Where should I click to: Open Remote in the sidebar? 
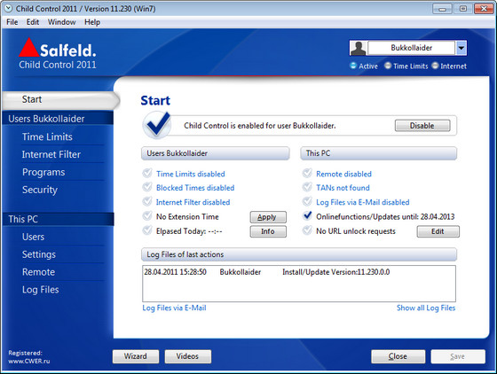[38, 272]
